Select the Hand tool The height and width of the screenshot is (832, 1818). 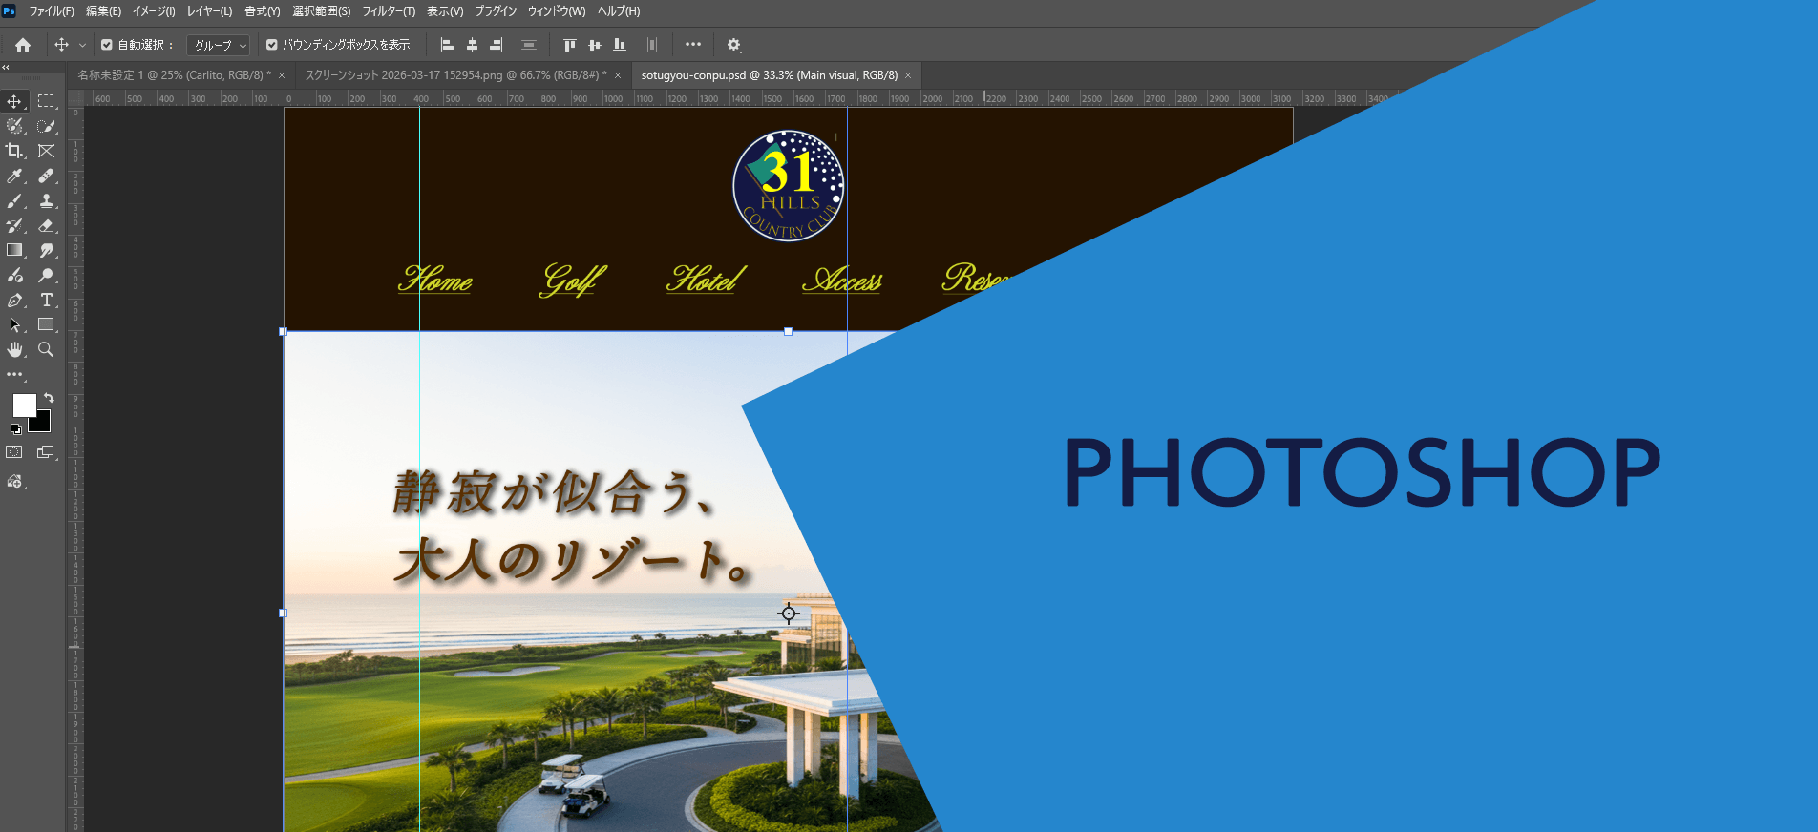(14, 349)
